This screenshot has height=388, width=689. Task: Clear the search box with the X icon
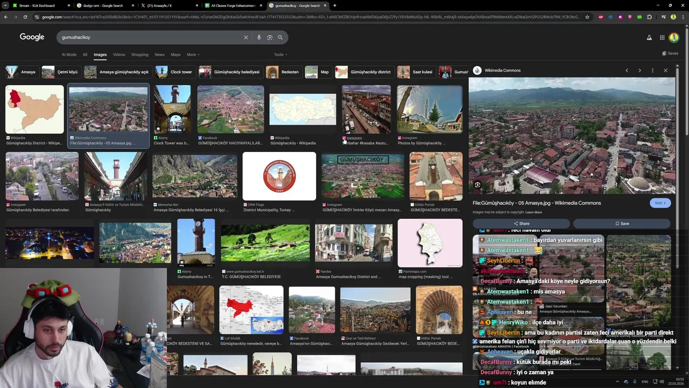246,37
